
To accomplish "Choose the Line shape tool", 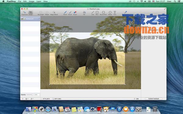I will pyautogui.click(x=93, y=13).
